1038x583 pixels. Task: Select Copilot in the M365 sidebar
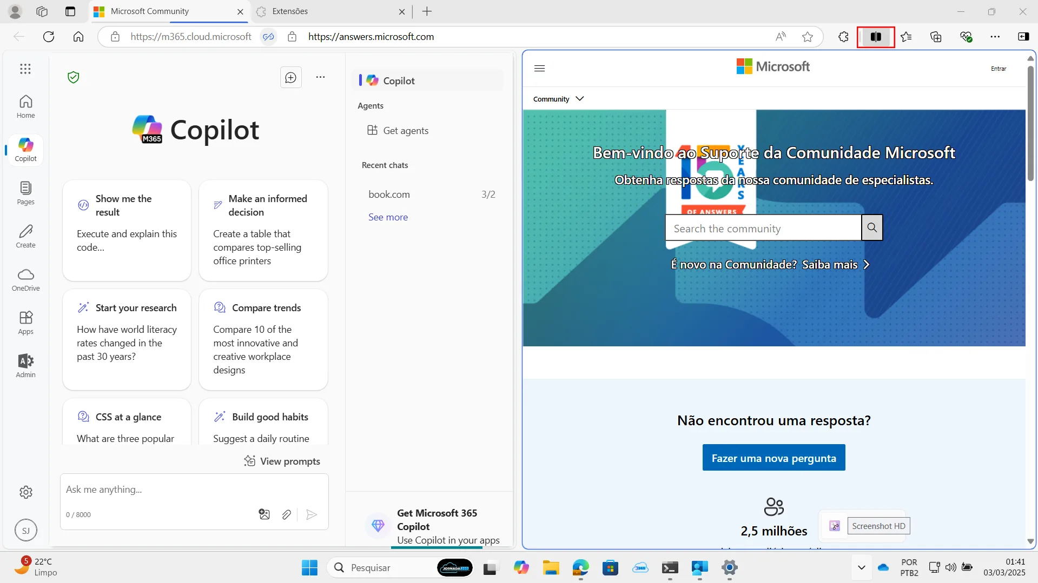point(25,150)
